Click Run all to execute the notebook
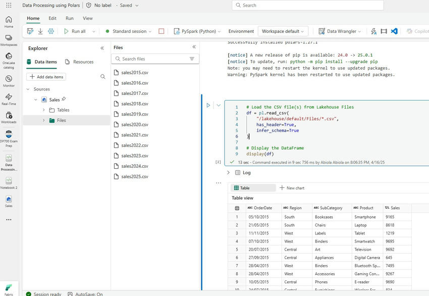 coord(77,31)
